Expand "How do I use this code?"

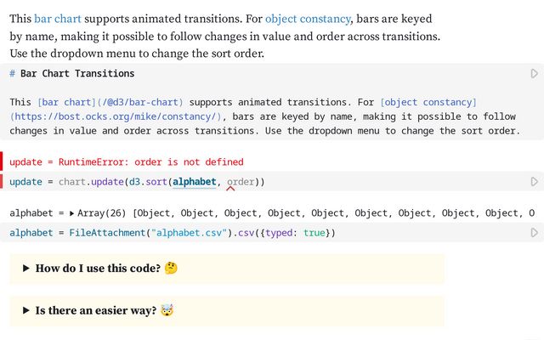[x=27, y=269]
